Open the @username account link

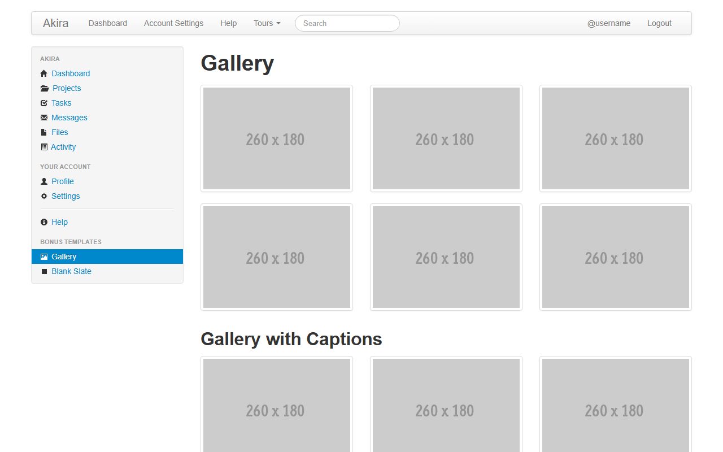[x=609, y=23]
